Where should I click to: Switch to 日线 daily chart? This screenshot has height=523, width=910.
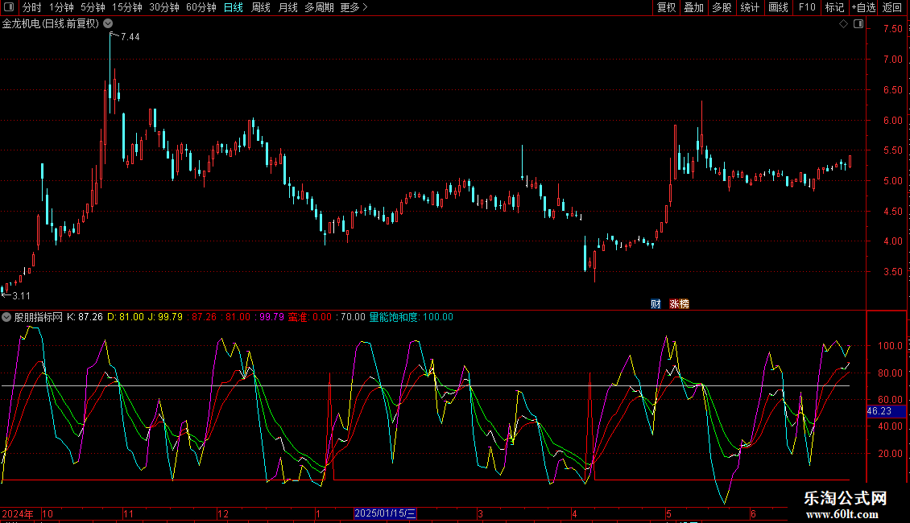point(234,7)
